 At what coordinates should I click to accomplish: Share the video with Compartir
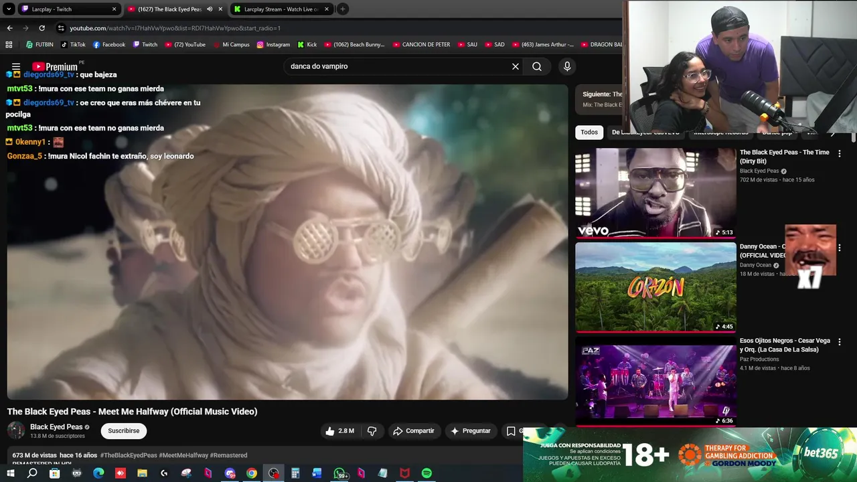pos(414,431)
